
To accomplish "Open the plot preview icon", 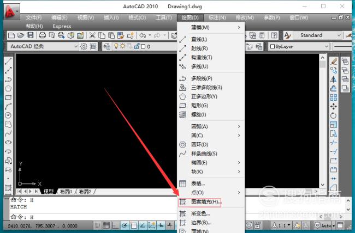I will (52, 35).
